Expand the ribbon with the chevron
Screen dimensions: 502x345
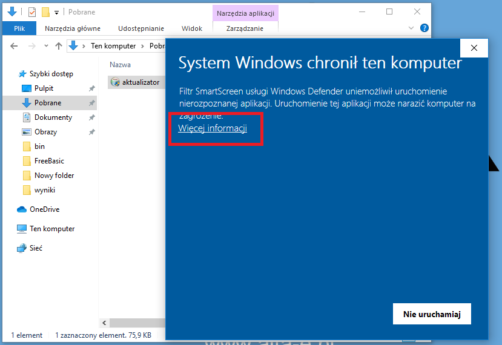(411, 28)
